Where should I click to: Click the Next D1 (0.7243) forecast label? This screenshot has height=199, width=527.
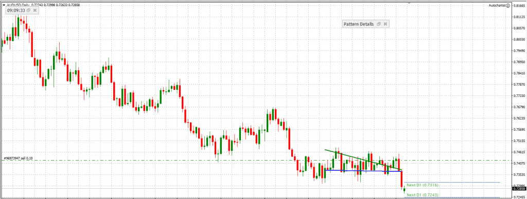423,195
